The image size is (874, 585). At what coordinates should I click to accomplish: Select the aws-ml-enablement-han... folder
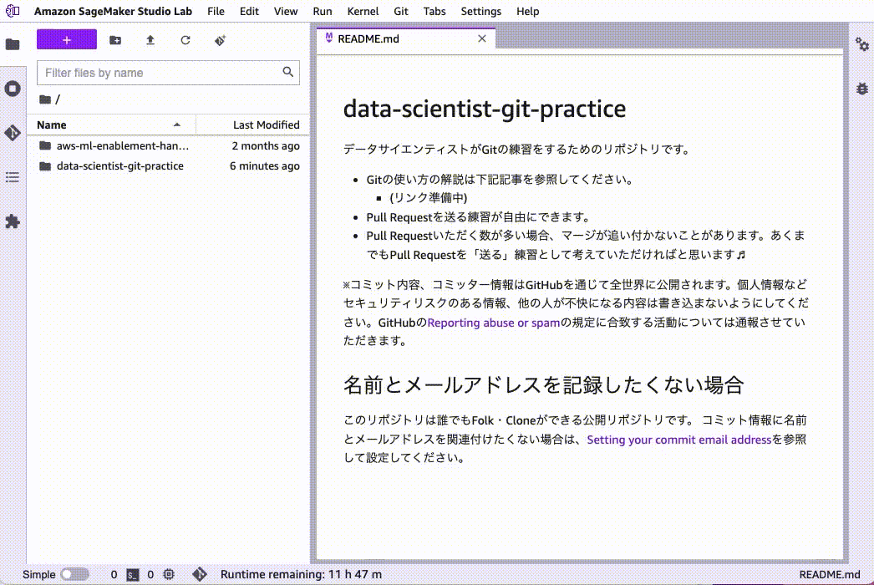tap(168, 145)
